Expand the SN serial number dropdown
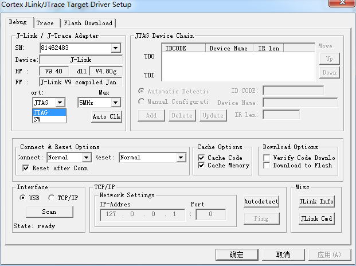The width and height of the screenshot is (356, 266). (116, 48)
